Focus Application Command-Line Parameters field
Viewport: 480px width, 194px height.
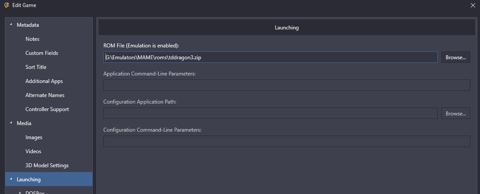[286, 85]
